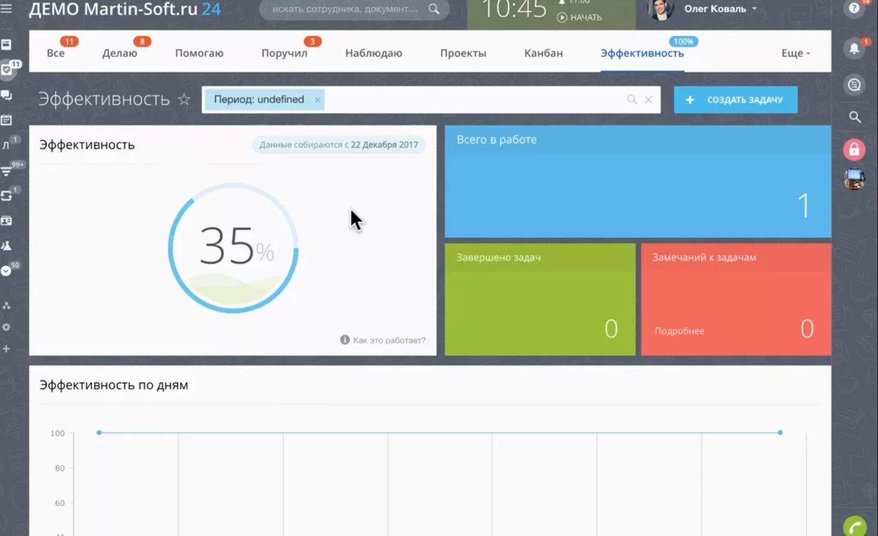
Task: Click the 'Завершено задач' green tile
Action: pyautogui.click(x=540, y=299)
